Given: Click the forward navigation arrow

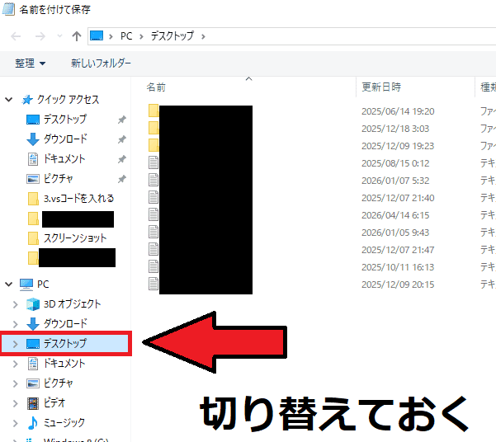Looking at the screenshot, I should 39,36.
